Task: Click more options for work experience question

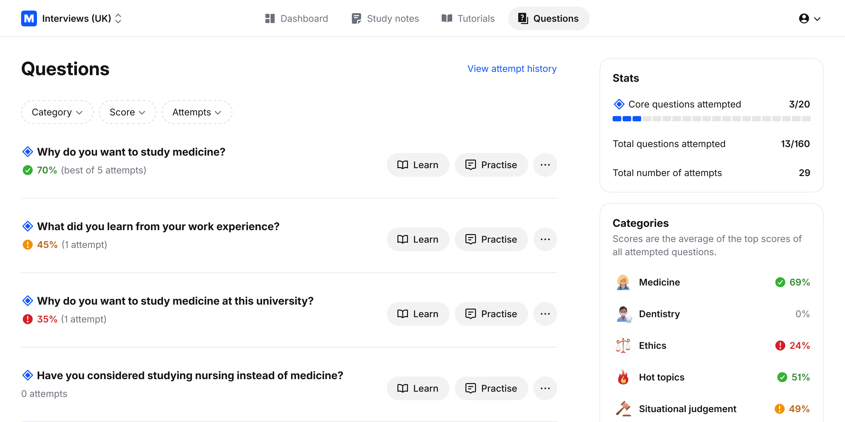Action: [x=545, y=239]
